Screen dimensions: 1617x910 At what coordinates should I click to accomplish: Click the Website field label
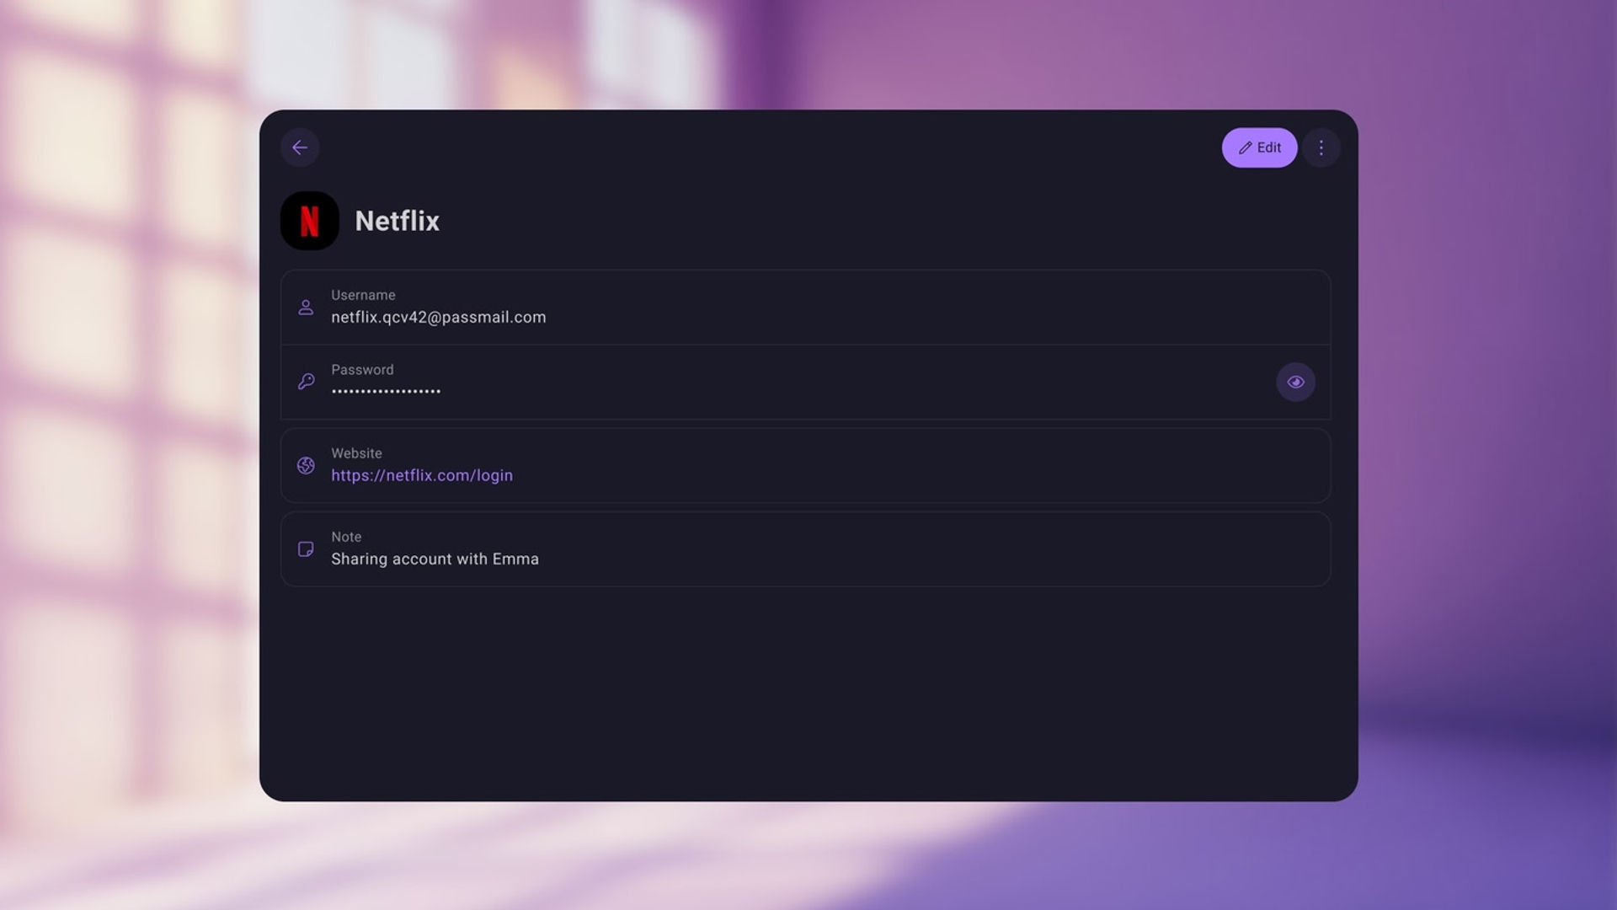click(x=356, y=453)
